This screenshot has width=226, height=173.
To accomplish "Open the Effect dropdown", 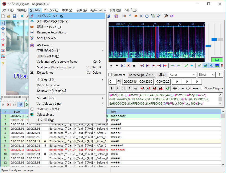I will (206, 75).
